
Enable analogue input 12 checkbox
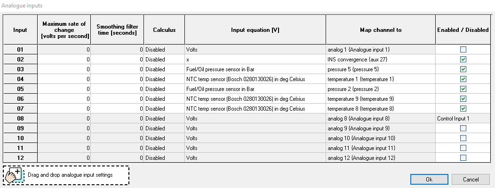pyautogui.click(x=463, y=158)
